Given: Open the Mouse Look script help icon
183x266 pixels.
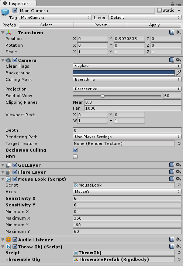Looking at the screenshot, I should 172,179.
